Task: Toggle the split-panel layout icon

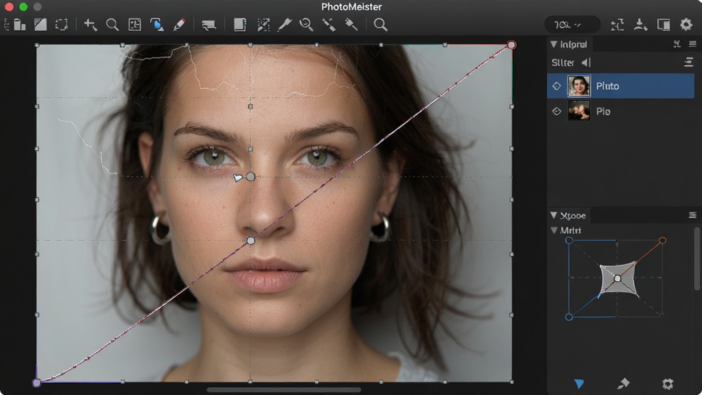Action: click(x=663, y=25)
